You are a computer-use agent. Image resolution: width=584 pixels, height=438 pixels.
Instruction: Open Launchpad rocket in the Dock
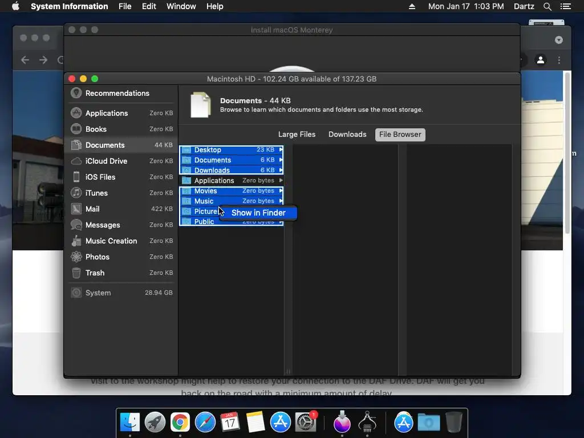coord(155,423)
